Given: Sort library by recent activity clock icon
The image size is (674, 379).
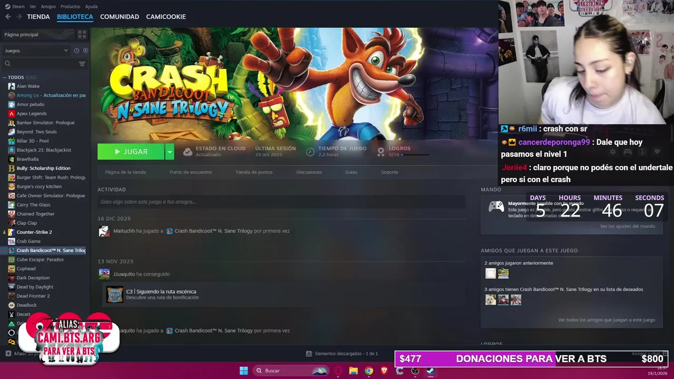Looking at the screenshot, I should [x=76, y=51].
